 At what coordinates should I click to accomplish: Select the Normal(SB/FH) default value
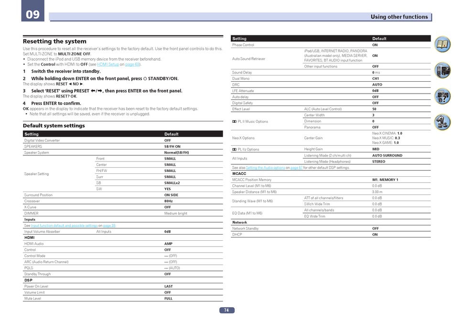pyautogui.click(x=177, y=152)
